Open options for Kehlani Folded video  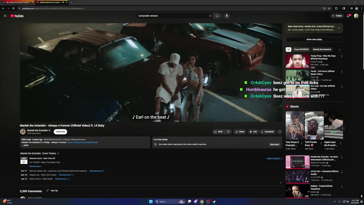(342, 186)
